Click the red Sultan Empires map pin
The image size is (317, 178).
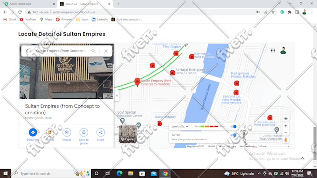(137, 82)
